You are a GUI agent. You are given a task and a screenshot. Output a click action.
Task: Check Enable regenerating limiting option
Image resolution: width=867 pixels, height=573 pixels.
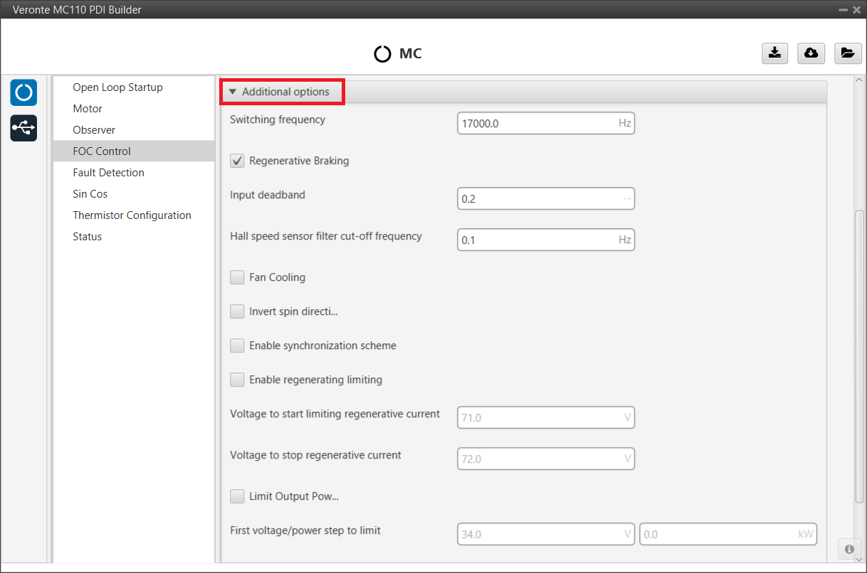coord(237,380)
